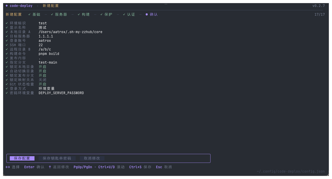Open the 构建 step

coord(86,14)
